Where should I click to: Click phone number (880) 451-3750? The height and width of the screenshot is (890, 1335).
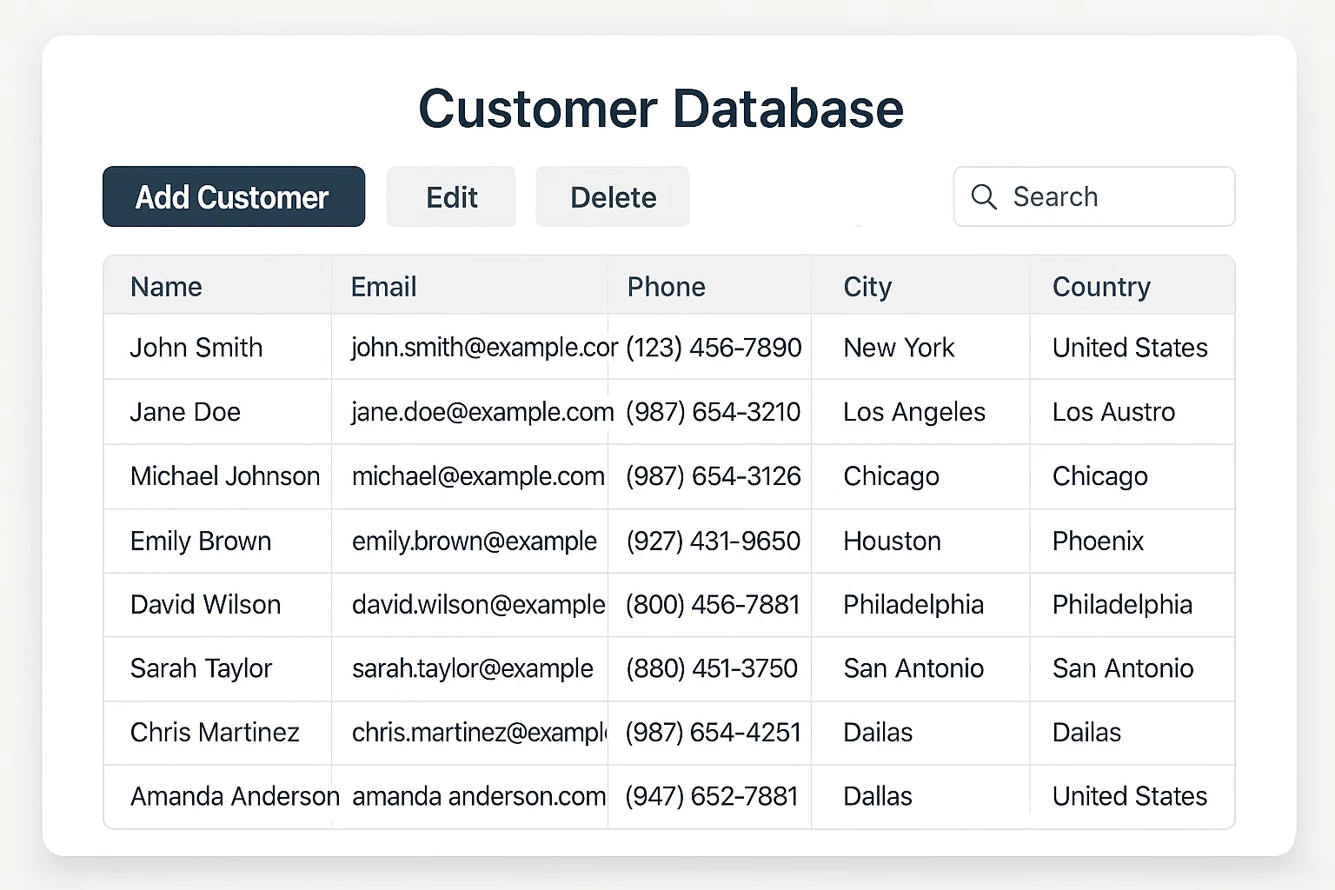tap(712, 668)
